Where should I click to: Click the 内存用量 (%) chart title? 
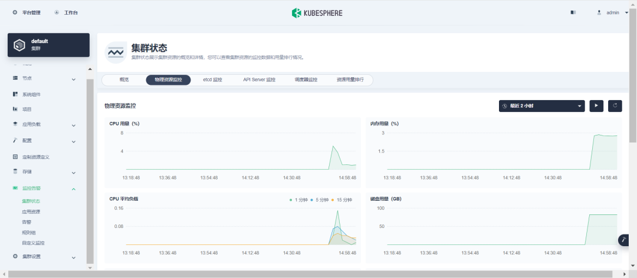coord(385,123)
